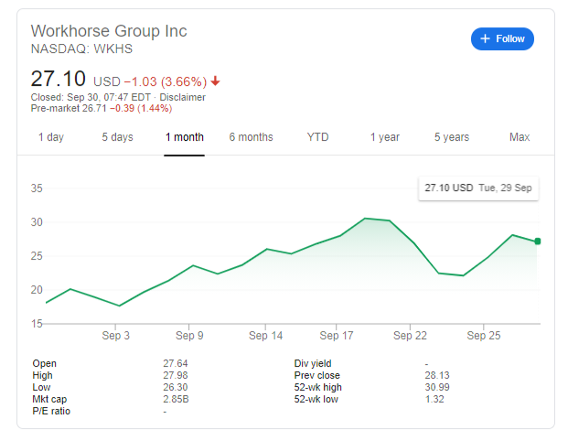Click the Open label
This screenshot has width=568, height=440.
point(44,363)
